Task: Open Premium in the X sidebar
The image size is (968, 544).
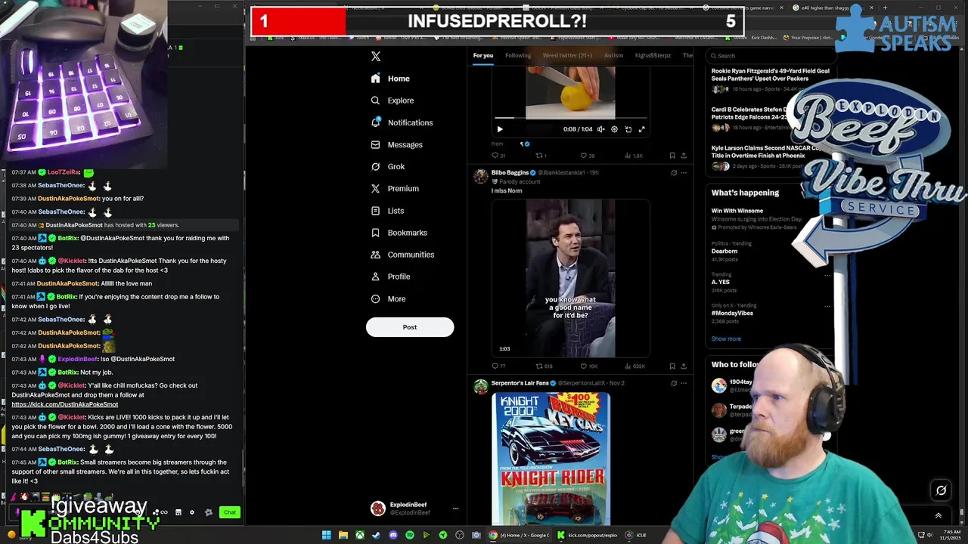Action: coord(394,188)
